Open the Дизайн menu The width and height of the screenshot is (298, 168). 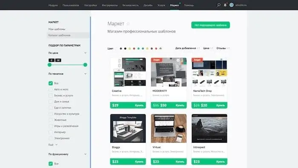pos(148,5)
